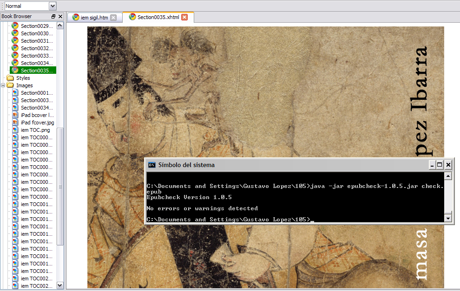Select Section0029 in Book Browser

37,26
